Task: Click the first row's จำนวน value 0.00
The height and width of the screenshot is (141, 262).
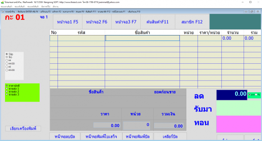Action: coord(227,38)
